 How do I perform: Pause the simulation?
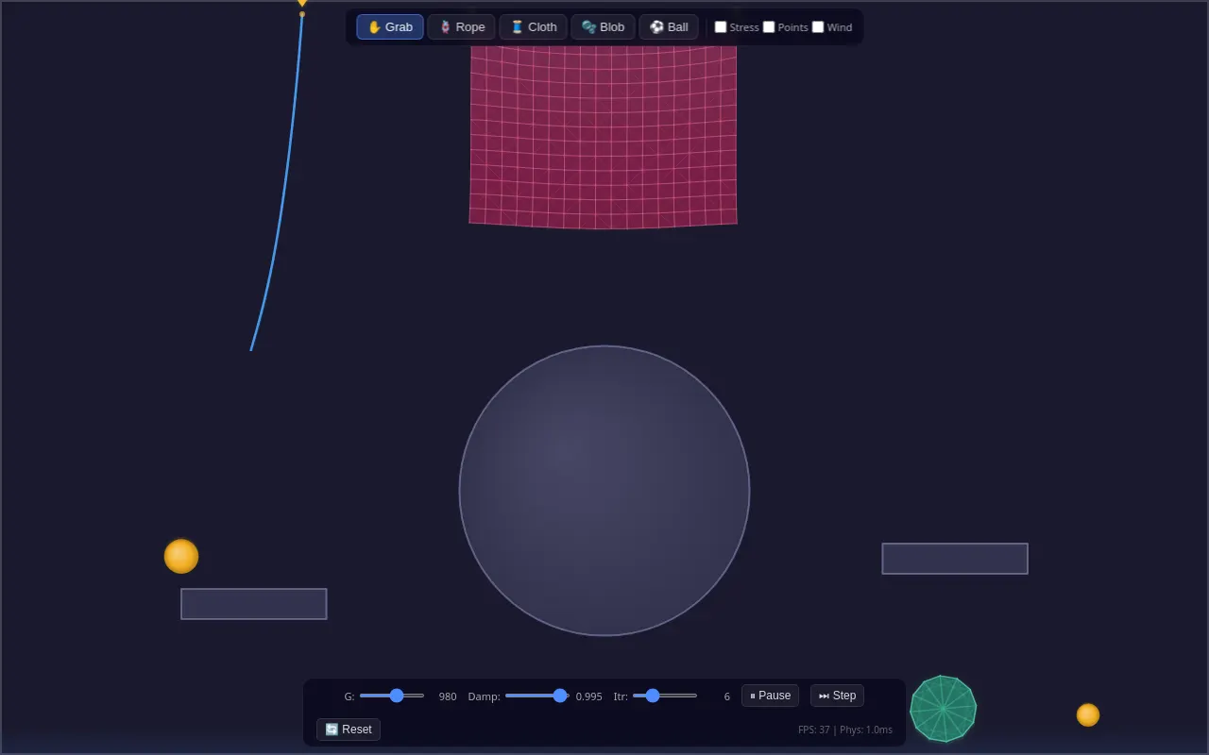tap(770, 696)
